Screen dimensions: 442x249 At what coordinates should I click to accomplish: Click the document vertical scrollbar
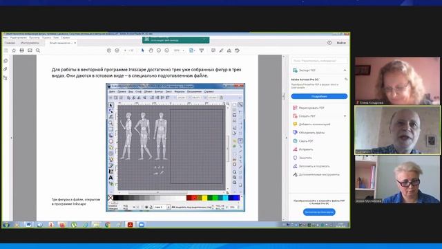tap(284, 138)
